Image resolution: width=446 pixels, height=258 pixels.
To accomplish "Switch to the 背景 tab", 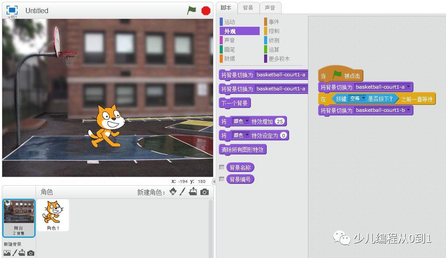I will point(248,7).
